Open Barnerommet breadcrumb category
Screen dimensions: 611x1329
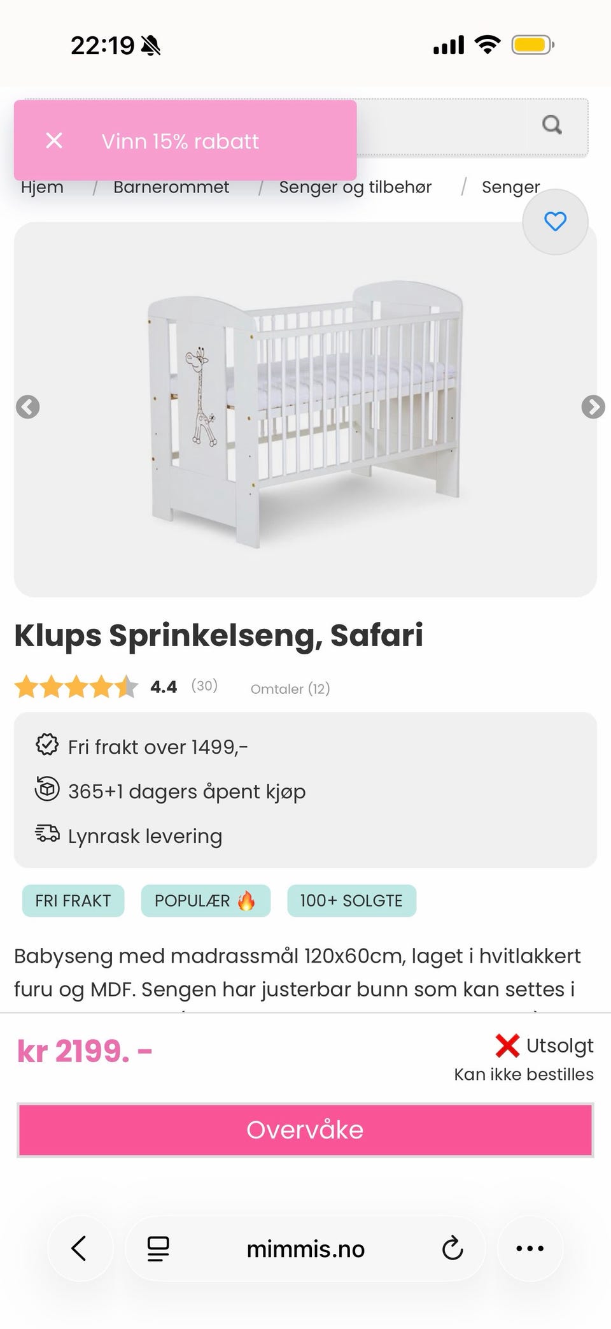(171, 187)
